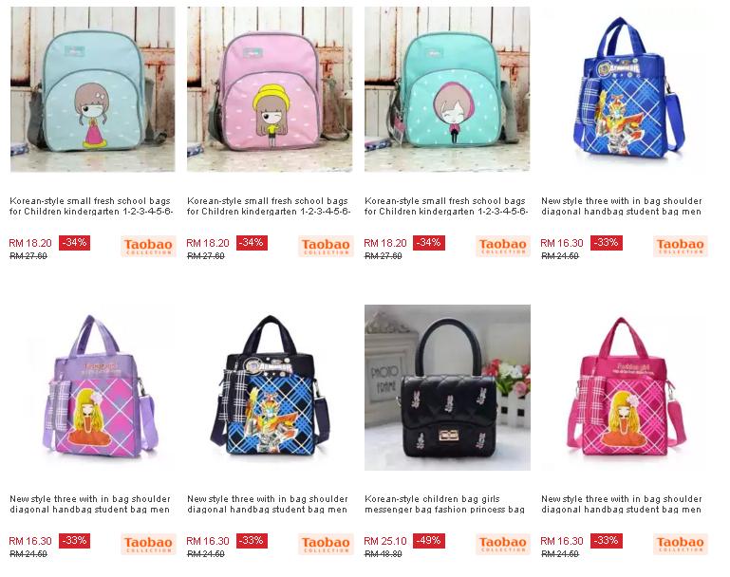Click Taobao Collection badge under hot pink handbag
The height and width of the screenshot is (577, 730).
[681, 544]
